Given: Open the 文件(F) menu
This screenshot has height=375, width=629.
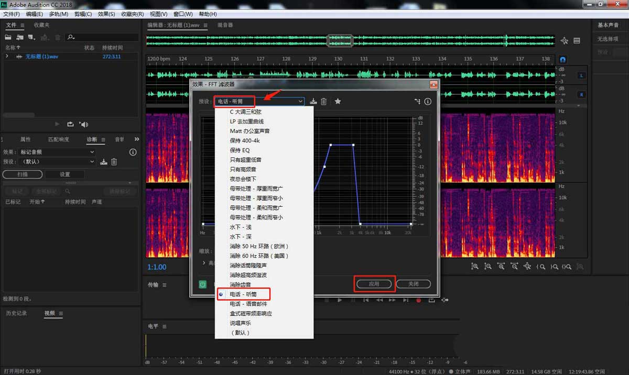Looking at the screenshot, I should click(12, 14).
